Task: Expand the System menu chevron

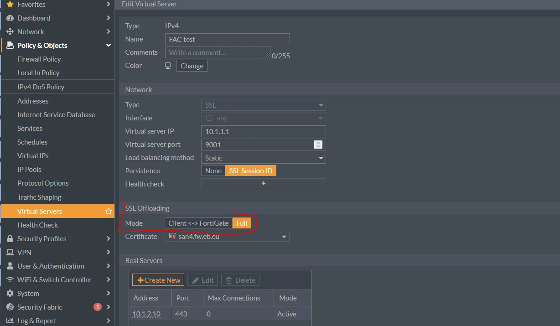Action: [108, 294]
